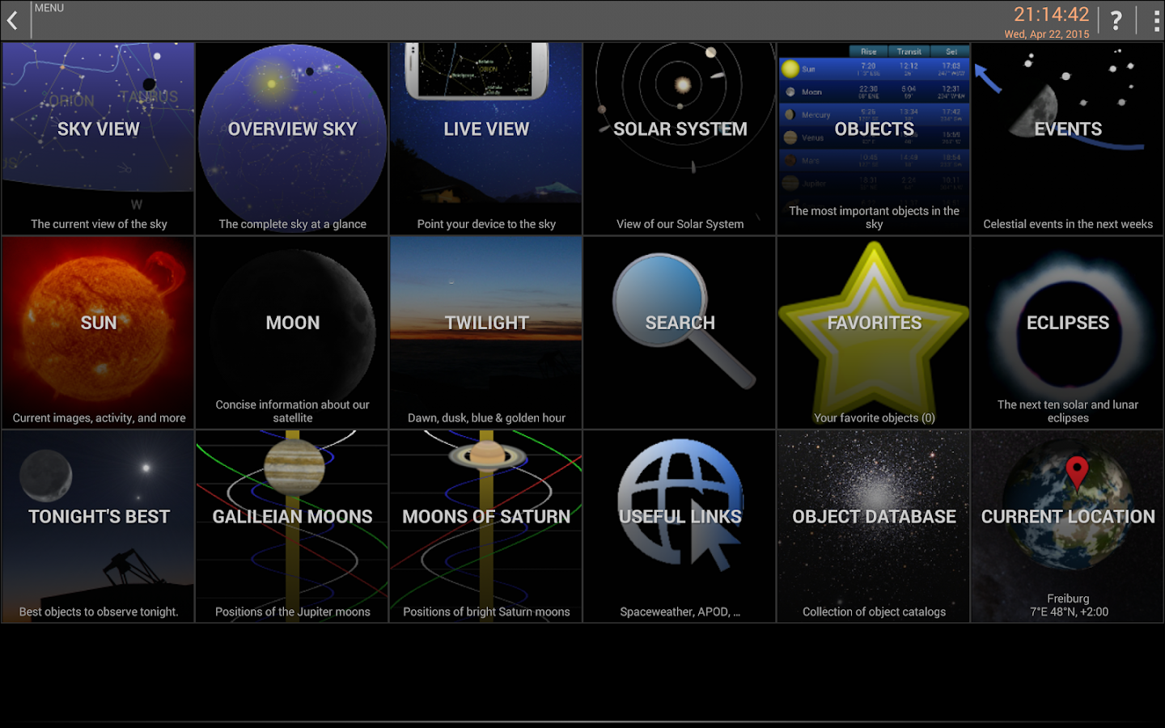Open the Search magnifier

point(680,332)
